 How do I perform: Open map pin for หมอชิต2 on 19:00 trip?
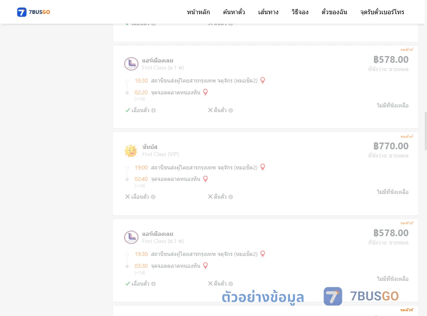coord(263,167)
